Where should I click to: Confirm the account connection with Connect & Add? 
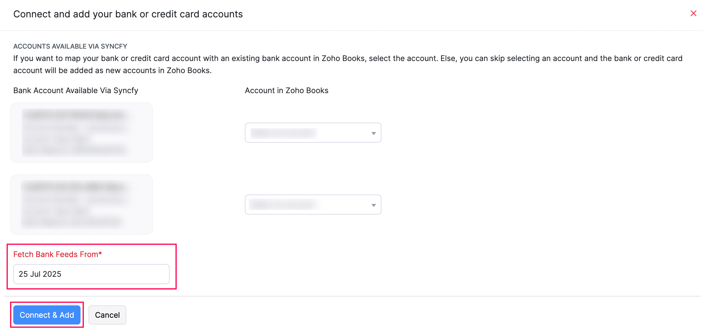(x=47, y=315)
